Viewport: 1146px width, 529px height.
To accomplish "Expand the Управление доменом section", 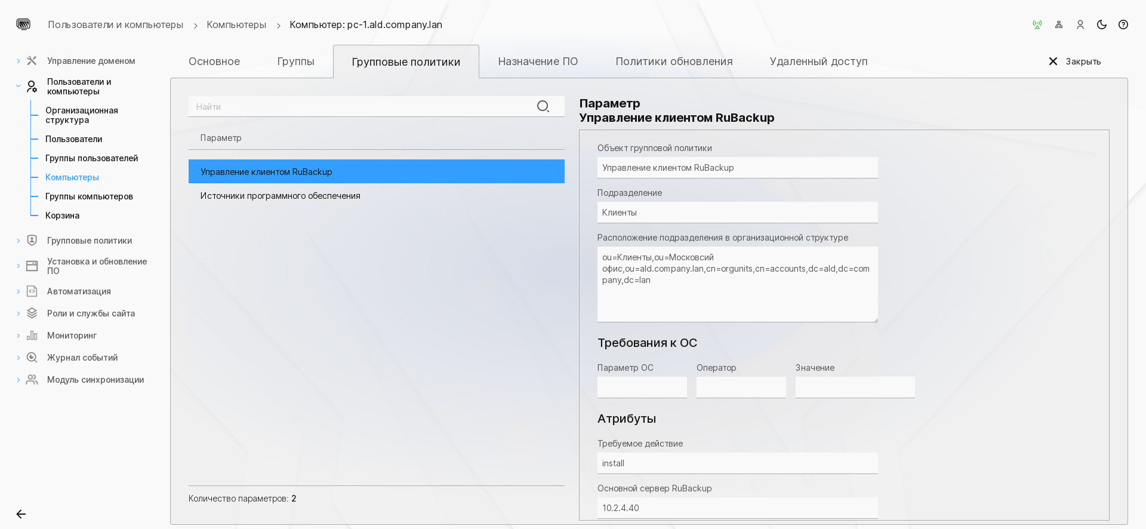I will pyautogui.click(x=19, y=61).
